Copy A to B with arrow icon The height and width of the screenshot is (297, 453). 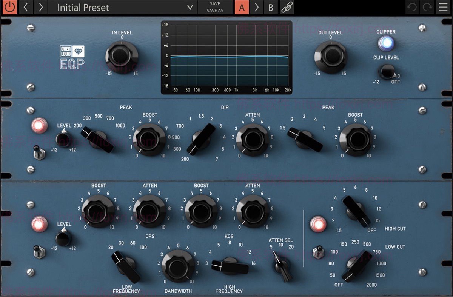point(256,7)
